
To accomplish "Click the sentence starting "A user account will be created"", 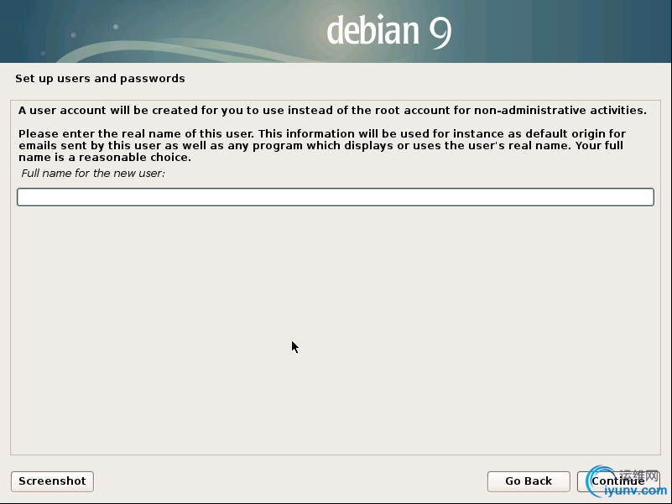I will pos(332,111).
